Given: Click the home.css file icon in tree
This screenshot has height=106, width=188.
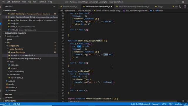Looking at the screenshot, I should [9, 65].
